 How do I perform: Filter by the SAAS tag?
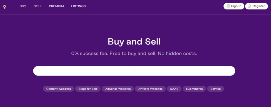click(174, 89)
